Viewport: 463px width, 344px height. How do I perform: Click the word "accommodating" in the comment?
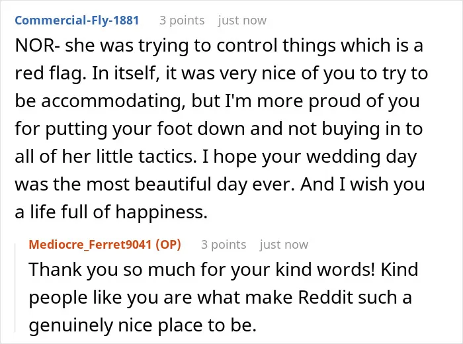114,101
